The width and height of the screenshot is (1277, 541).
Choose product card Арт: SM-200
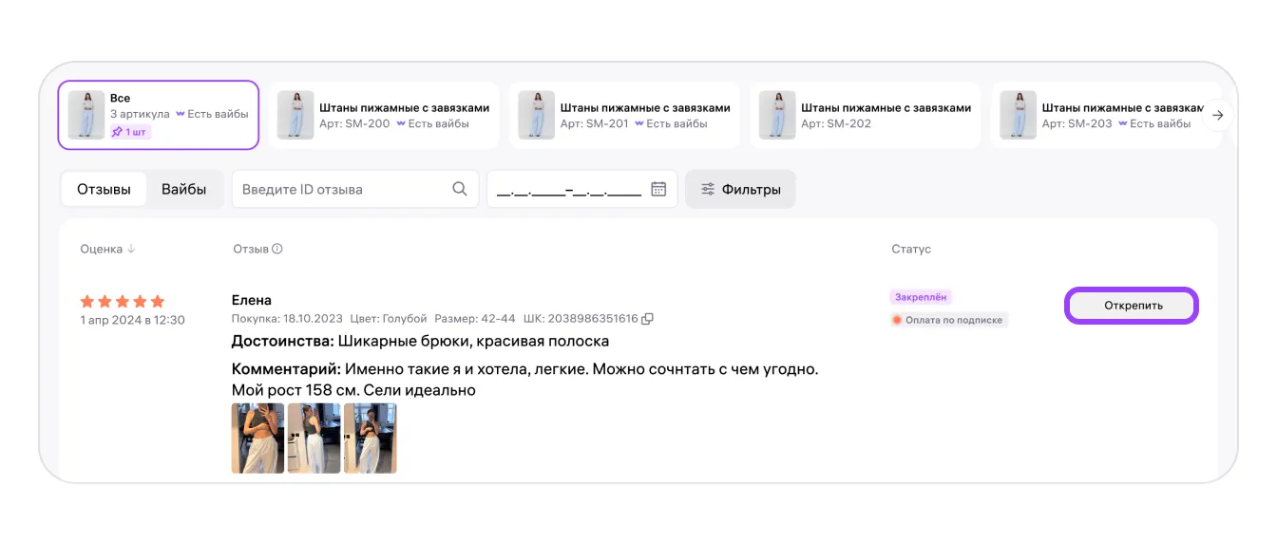(383, 115)
